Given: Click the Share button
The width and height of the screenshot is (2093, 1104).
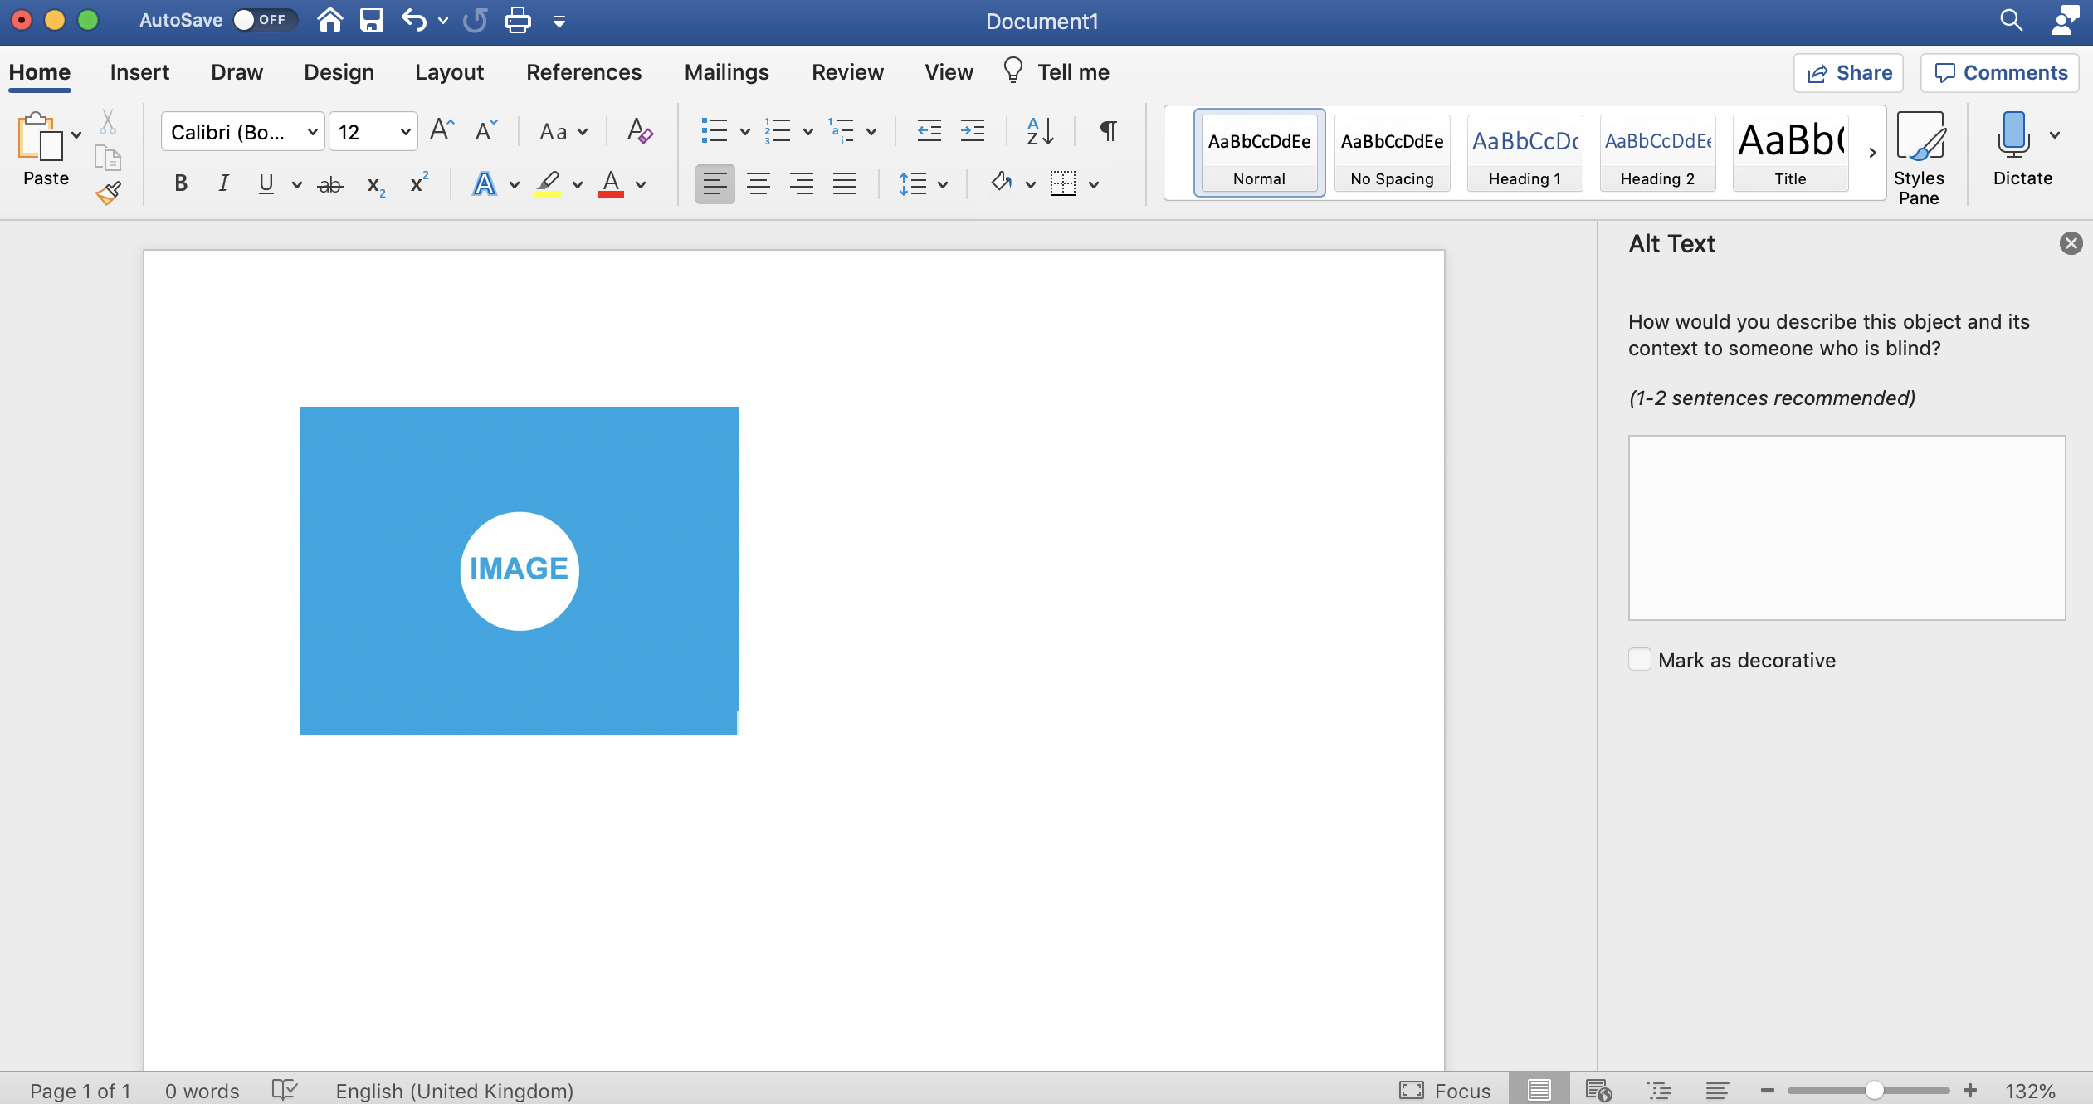Looking at the screenshot, I should pos(1848,72).
